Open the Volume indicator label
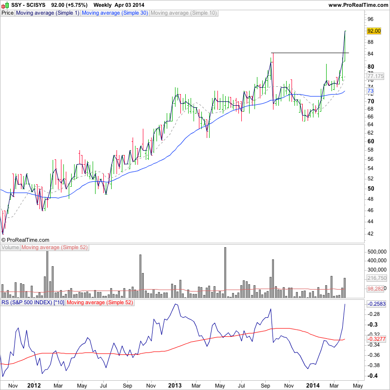Image resolution: width=390 pixels, height=390 pixels. coord(10,248)
